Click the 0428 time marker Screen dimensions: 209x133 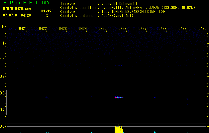click(162, 29)
